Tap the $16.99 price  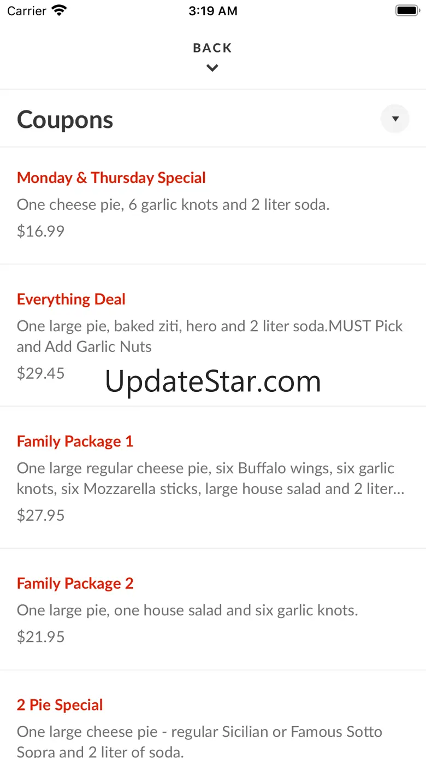click(40, 231)
